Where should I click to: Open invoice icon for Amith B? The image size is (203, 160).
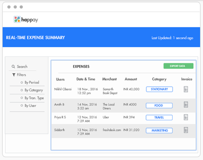coord(186,104)
